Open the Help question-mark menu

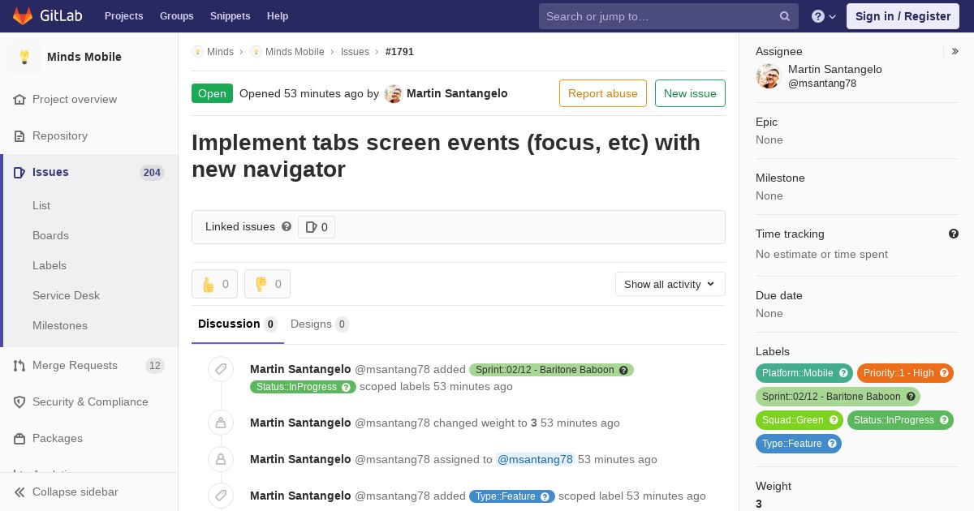click(824, 16)
